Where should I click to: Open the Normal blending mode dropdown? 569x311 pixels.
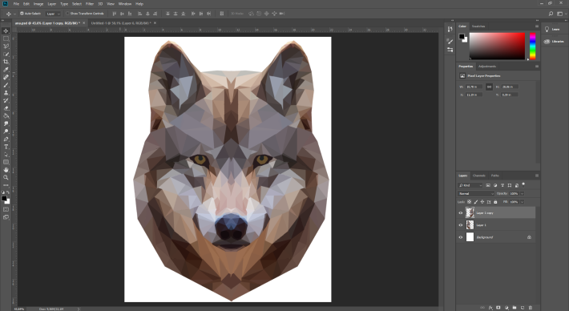476,194
